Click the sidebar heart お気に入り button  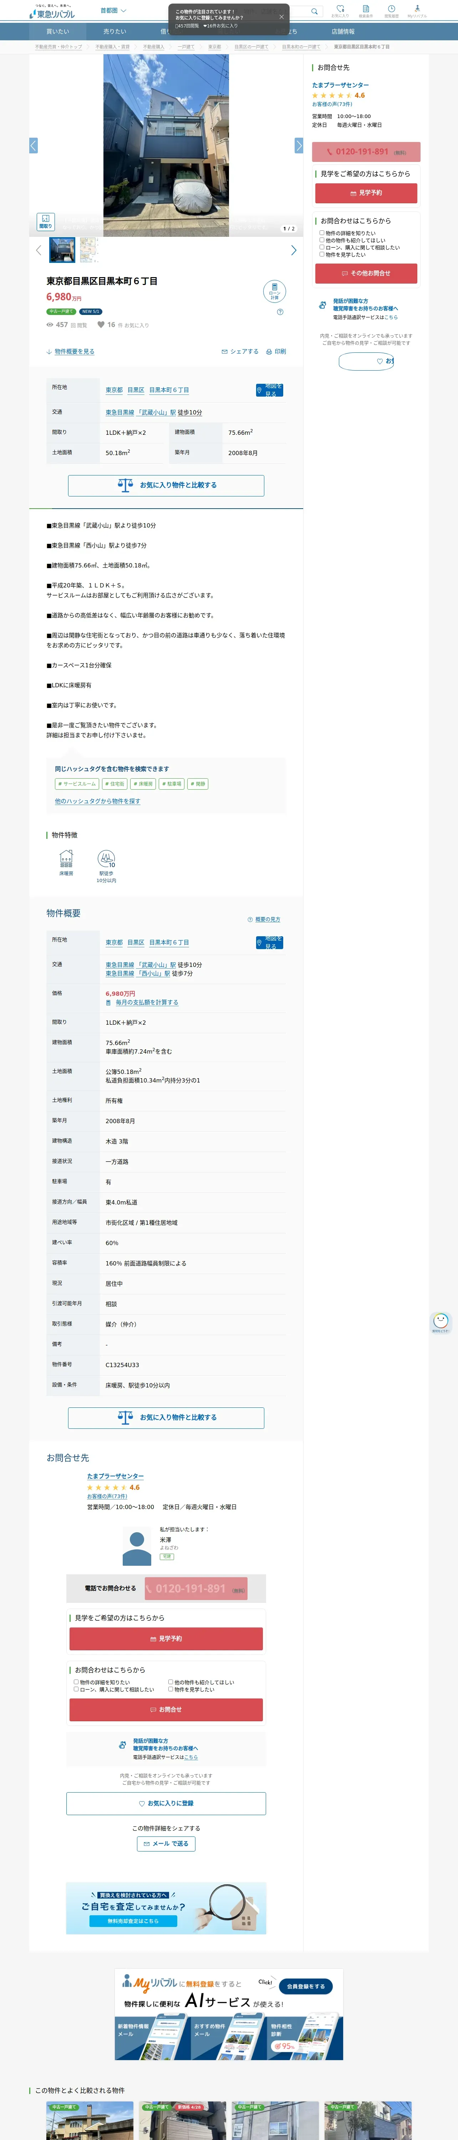367,361
